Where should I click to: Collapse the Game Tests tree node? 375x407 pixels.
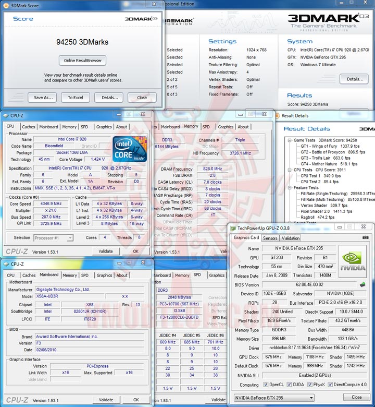290,140
